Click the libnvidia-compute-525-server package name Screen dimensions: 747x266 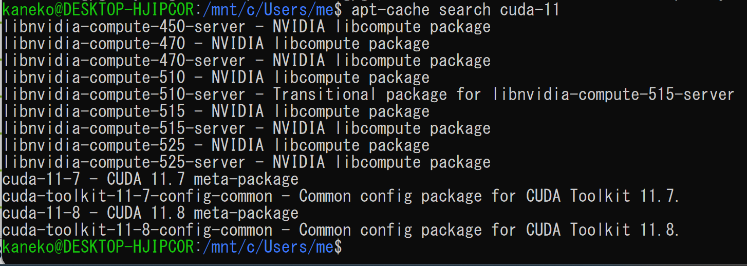pyautogui.click(x=124, y=162)
